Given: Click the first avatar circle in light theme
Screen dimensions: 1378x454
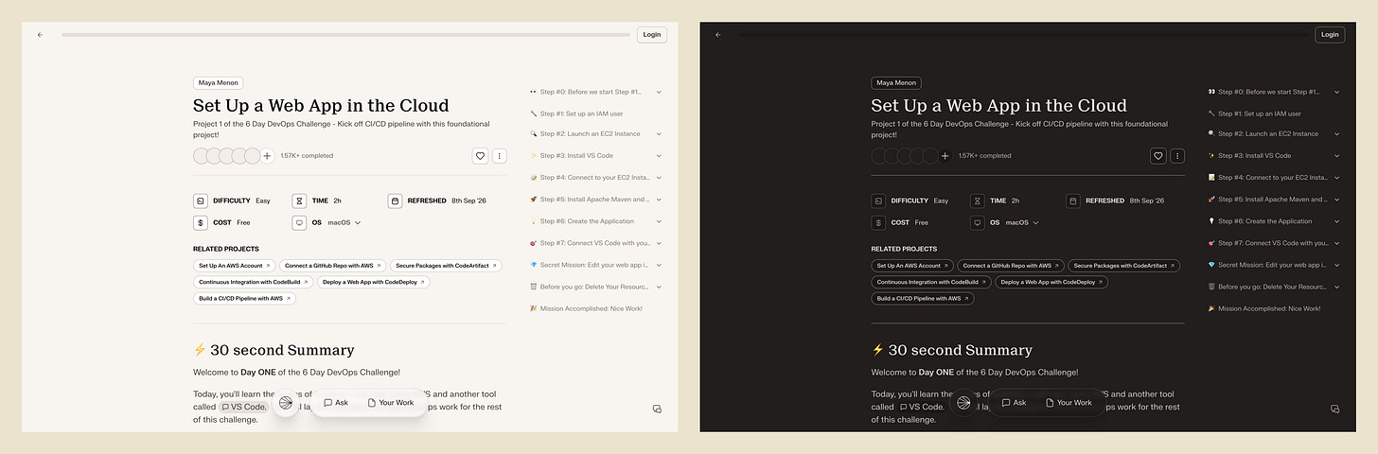Looking at the screenshot, I should (x=201, y=156).
